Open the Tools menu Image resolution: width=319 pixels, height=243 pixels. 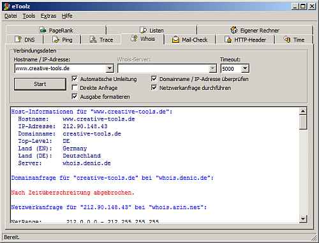point(29,16)
